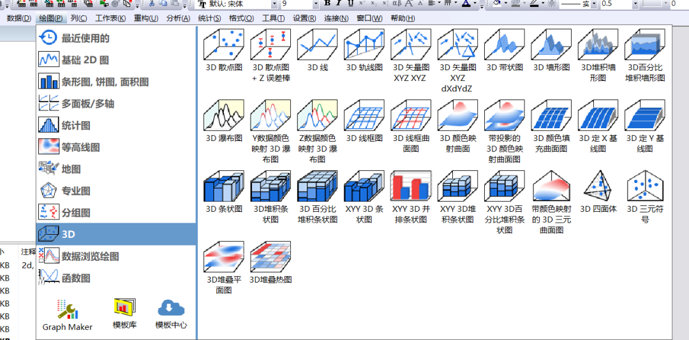689x340 pixels.
Task: Open the 分析(A) menu
Action: 179,18
